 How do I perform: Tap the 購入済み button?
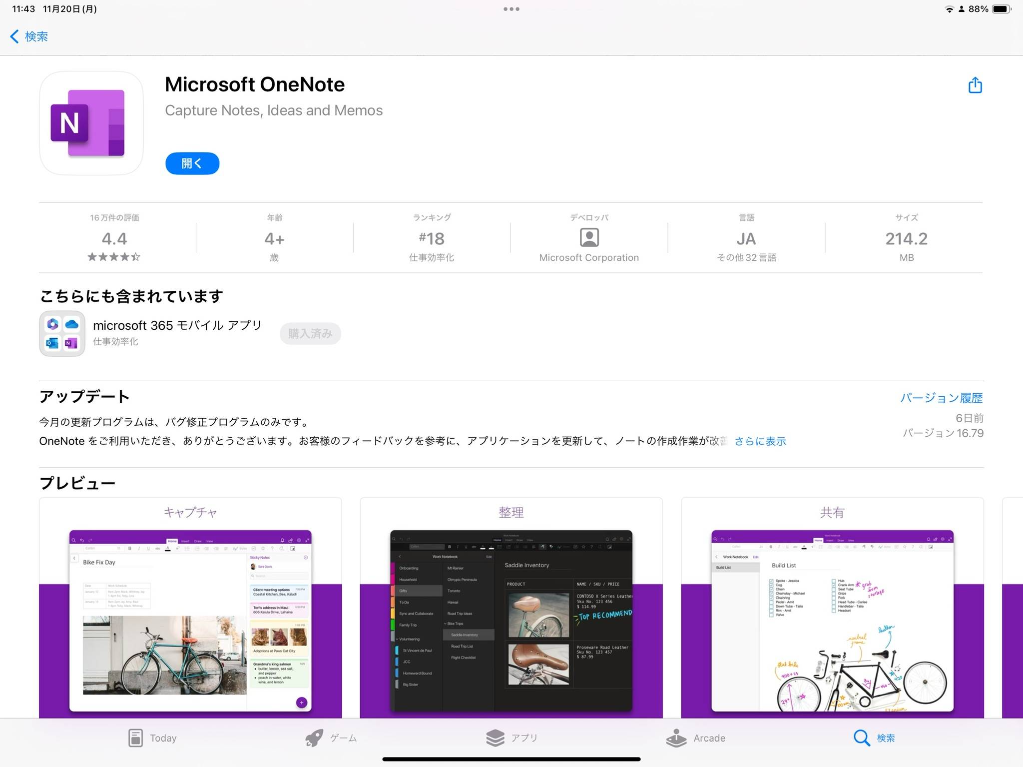(x=310, y=333)
